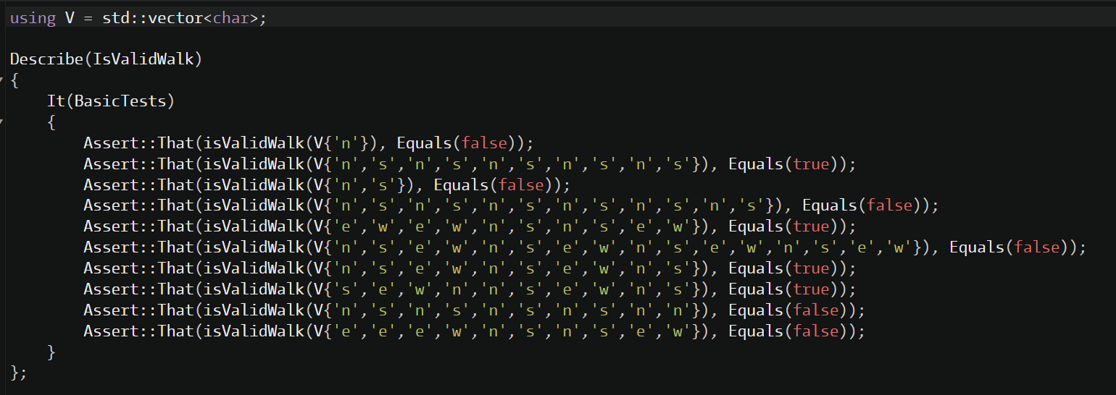Image resolution: width=1116 pixels, height=395 pixels.
Task: Click 'isValidWalk' on the V{'n','s'} two-element line
Action: (x=254, y=185)
